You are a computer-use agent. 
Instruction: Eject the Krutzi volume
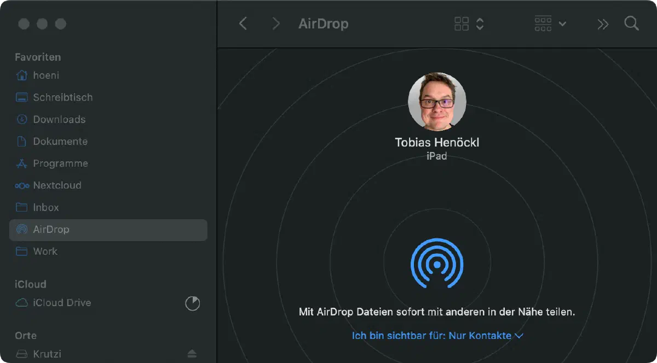tap(192, 354)
